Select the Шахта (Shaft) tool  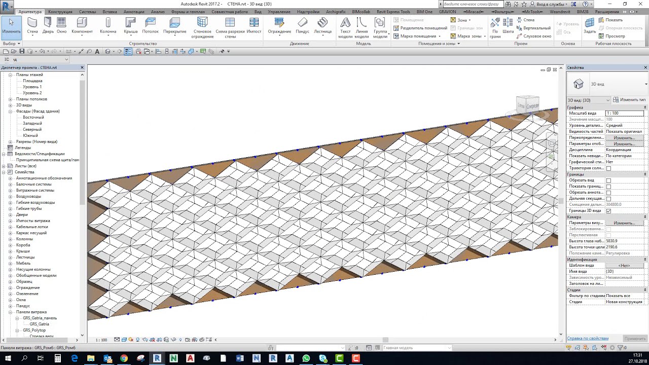pos(508,26)
